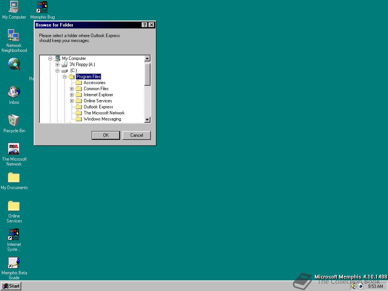The image size is (388, 291).
Task: Close the Browse for Folder dialog
Action: click(x=152, y=25)
